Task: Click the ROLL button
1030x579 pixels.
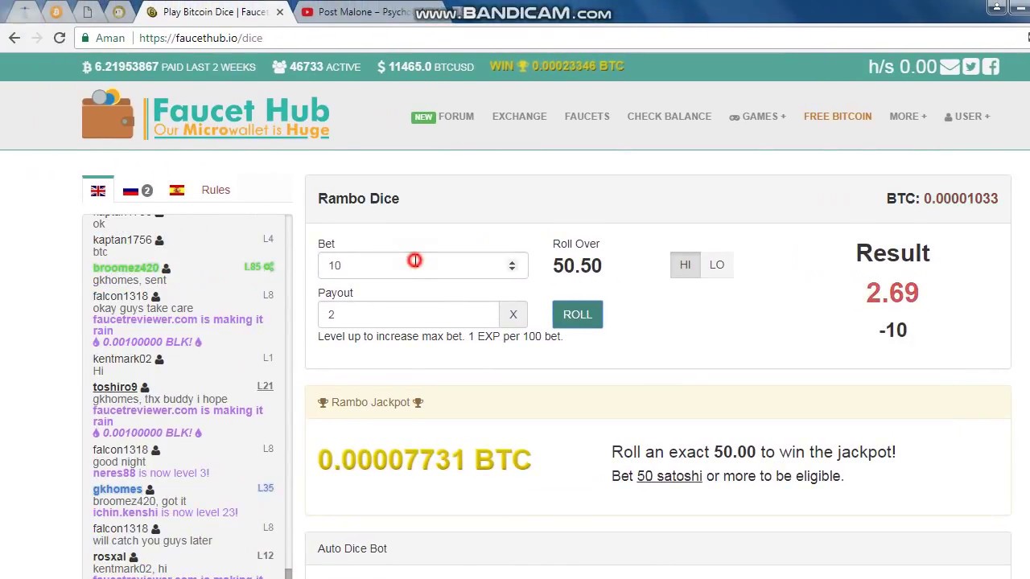Action: coord(577,314)
